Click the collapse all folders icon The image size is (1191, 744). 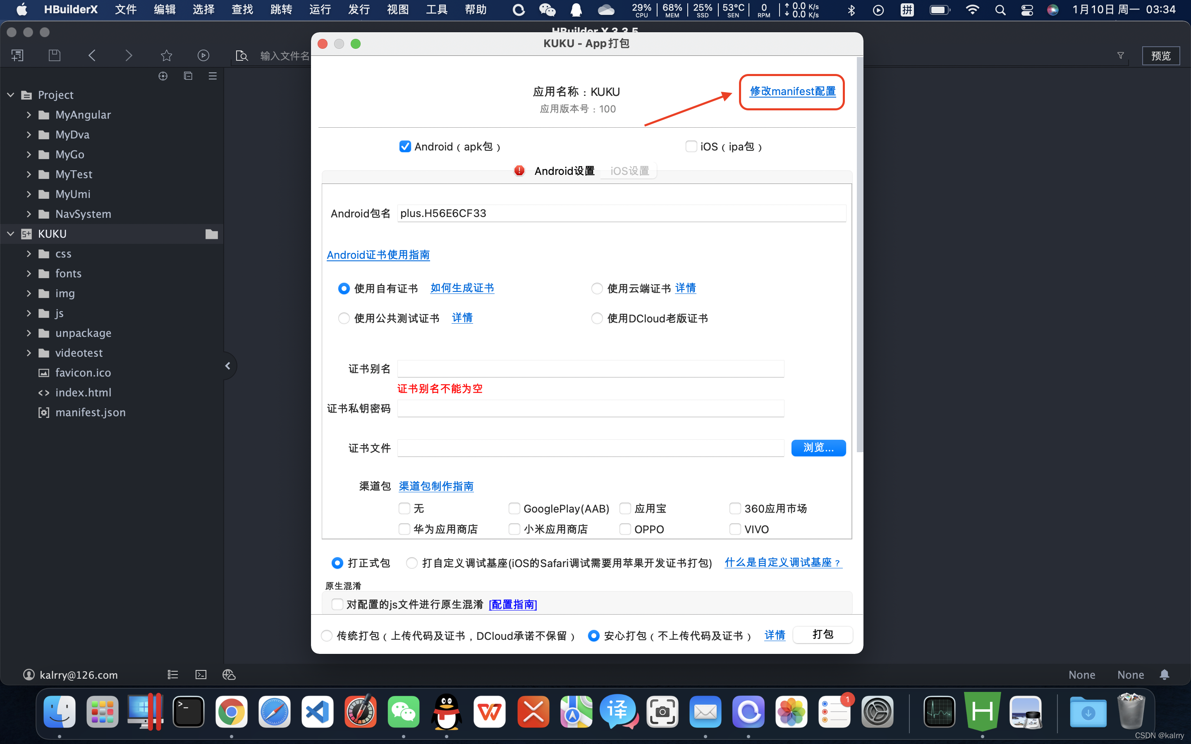pyautogui.click(x=188, y=76)
